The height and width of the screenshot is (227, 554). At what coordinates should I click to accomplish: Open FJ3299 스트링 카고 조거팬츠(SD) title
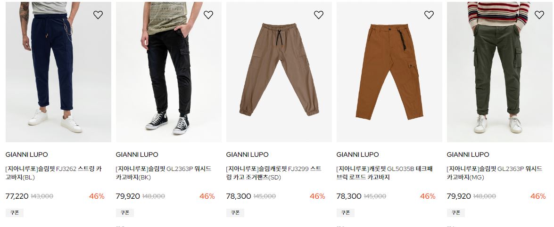(274, 173)
